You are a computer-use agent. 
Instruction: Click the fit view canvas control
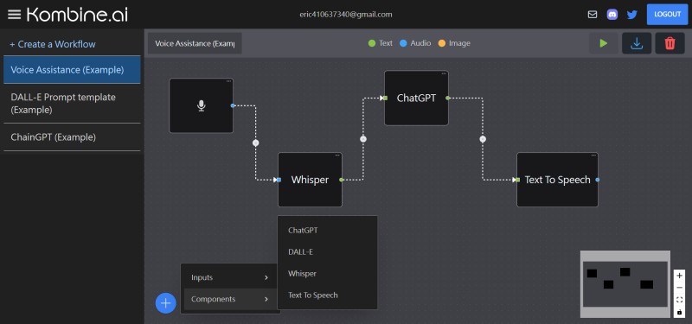[x=679, y=300]
